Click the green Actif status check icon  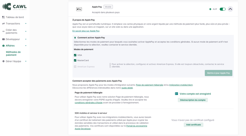(210, 9)
